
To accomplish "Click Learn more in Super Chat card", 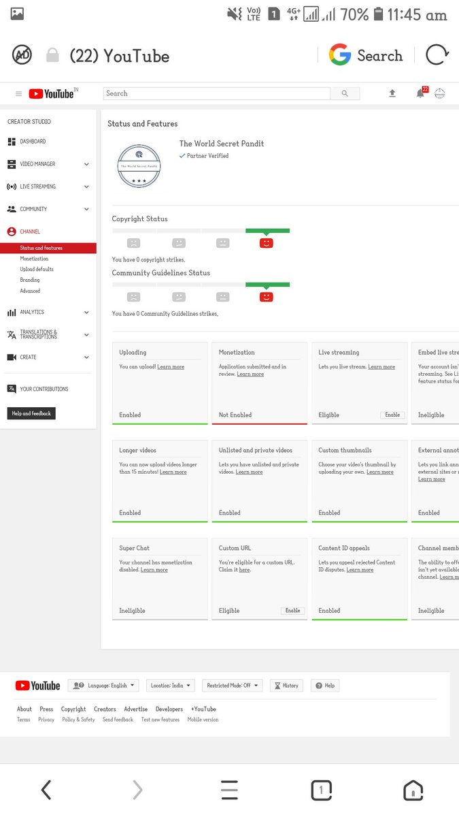I will point(154,570).
